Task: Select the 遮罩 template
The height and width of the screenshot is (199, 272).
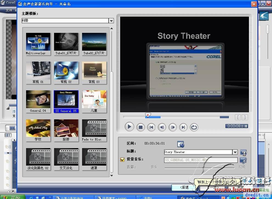Action: (94, 159)
